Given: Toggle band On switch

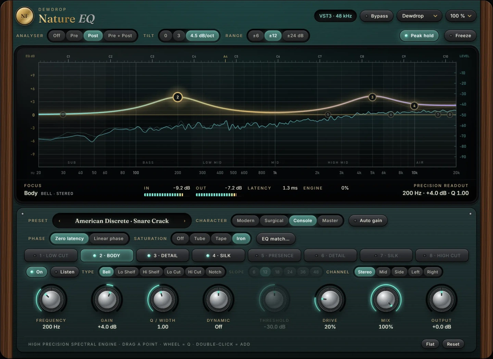Looking at the screenshot, I should 36,272.
